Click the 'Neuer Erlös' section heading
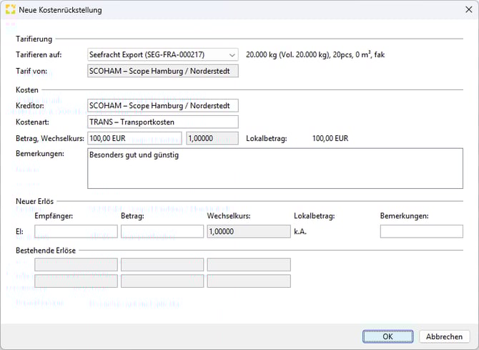The image size is (479, 350). point(35,201)
